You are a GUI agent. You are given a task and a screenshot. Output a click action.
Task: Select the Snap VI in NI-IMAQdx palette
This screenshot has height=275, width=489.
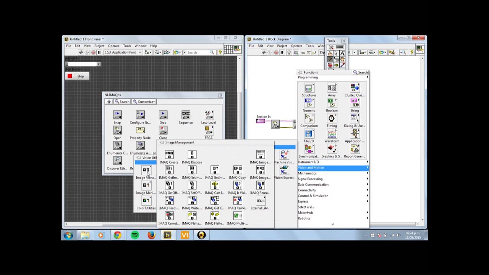[x=117, y=115]
